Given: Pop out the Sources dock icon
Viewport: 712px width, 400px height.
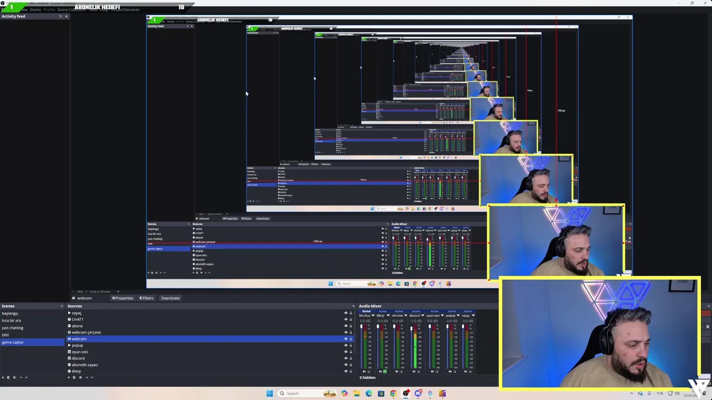Looking at the screenshot, I should 353,306.
